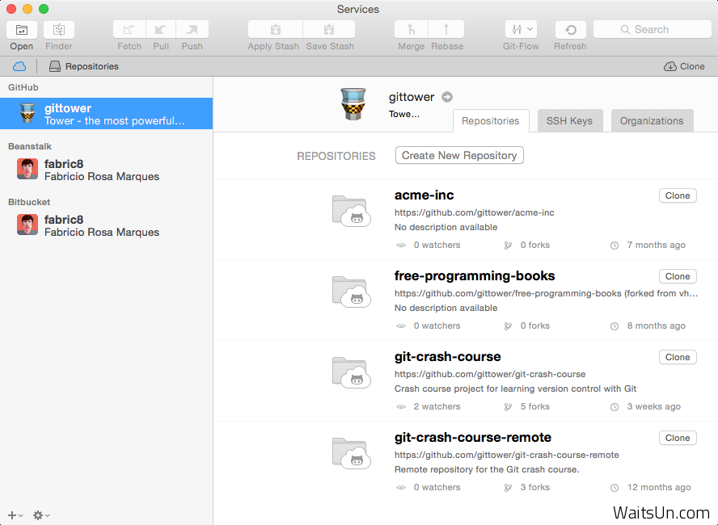The width and height of the screenshot is (718, 525).
Task: Click the Open repository toolbar icon
Action: pos(21,30)
